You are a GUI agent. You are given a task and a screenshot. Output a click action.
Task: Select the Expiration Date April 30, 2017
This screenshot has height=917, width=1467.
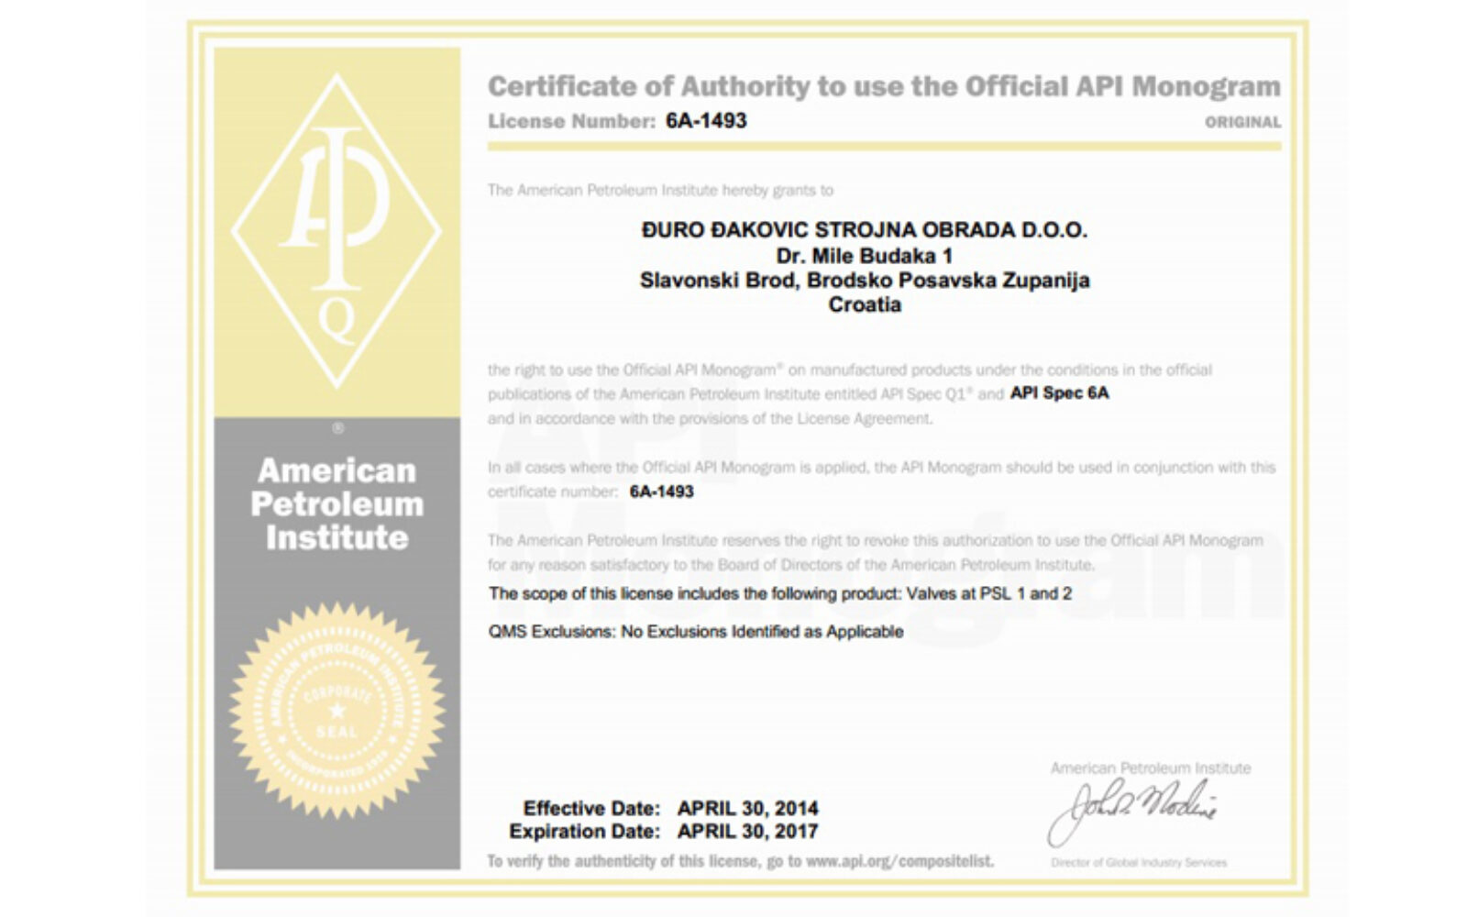[747, 832]
